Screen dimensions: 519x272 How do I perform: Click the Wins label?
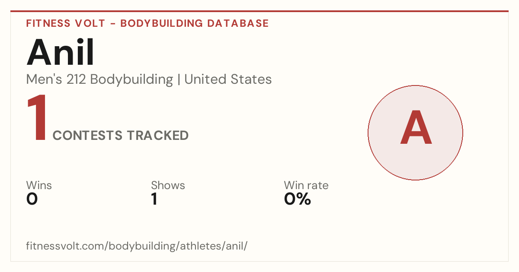click(x=39, y=185)
